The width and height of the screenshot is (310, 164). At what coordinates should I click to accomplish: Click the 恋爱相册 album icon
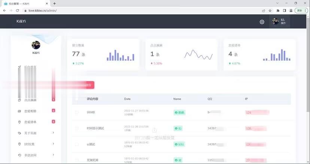tap(19, 111)
